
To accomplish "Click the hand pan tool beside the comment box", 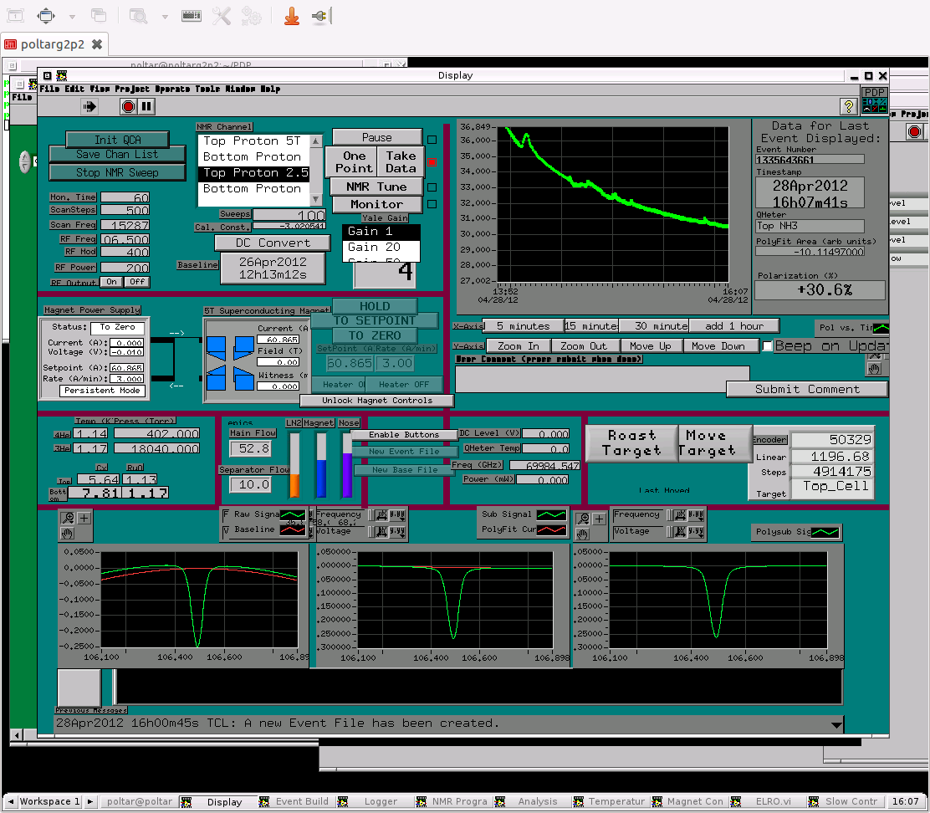I will click(x=875, y=369).
